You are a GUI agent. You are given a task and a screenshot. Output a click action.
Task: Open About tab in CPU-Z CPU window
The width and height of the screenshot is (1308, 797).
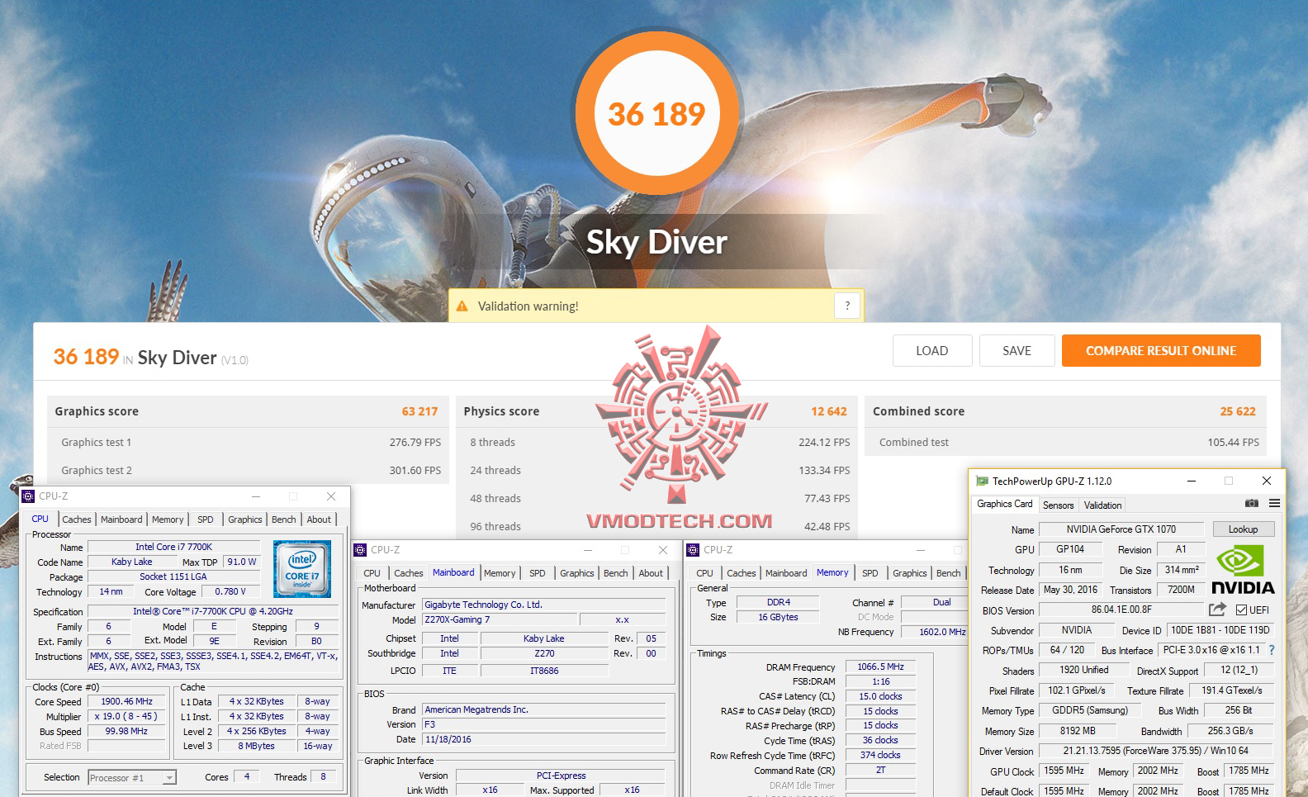[x=319, y=519]
